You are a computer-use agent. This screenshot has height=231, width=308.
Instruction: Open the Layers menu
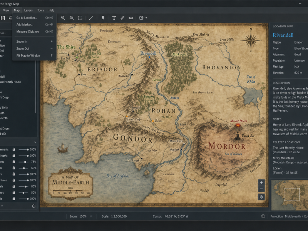coord(28,10)
